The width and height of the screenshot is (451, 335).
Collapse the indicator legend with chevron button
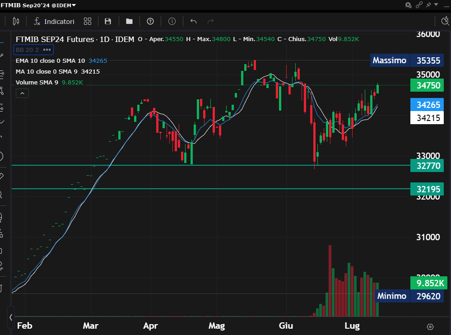coord(22,93)
